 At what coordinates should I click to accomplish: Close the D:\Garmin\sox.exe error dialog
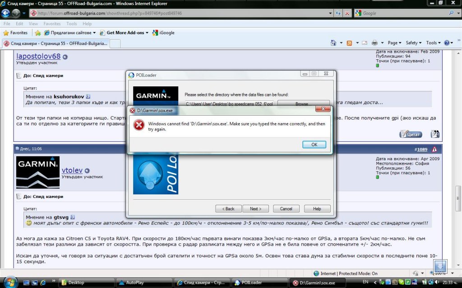pos(323,109)
